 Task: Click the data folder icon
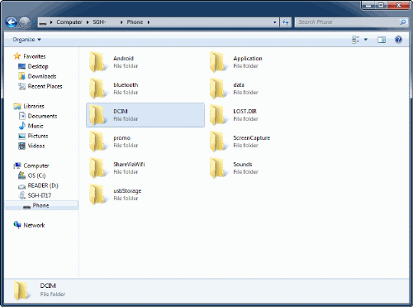click(218, 89)
